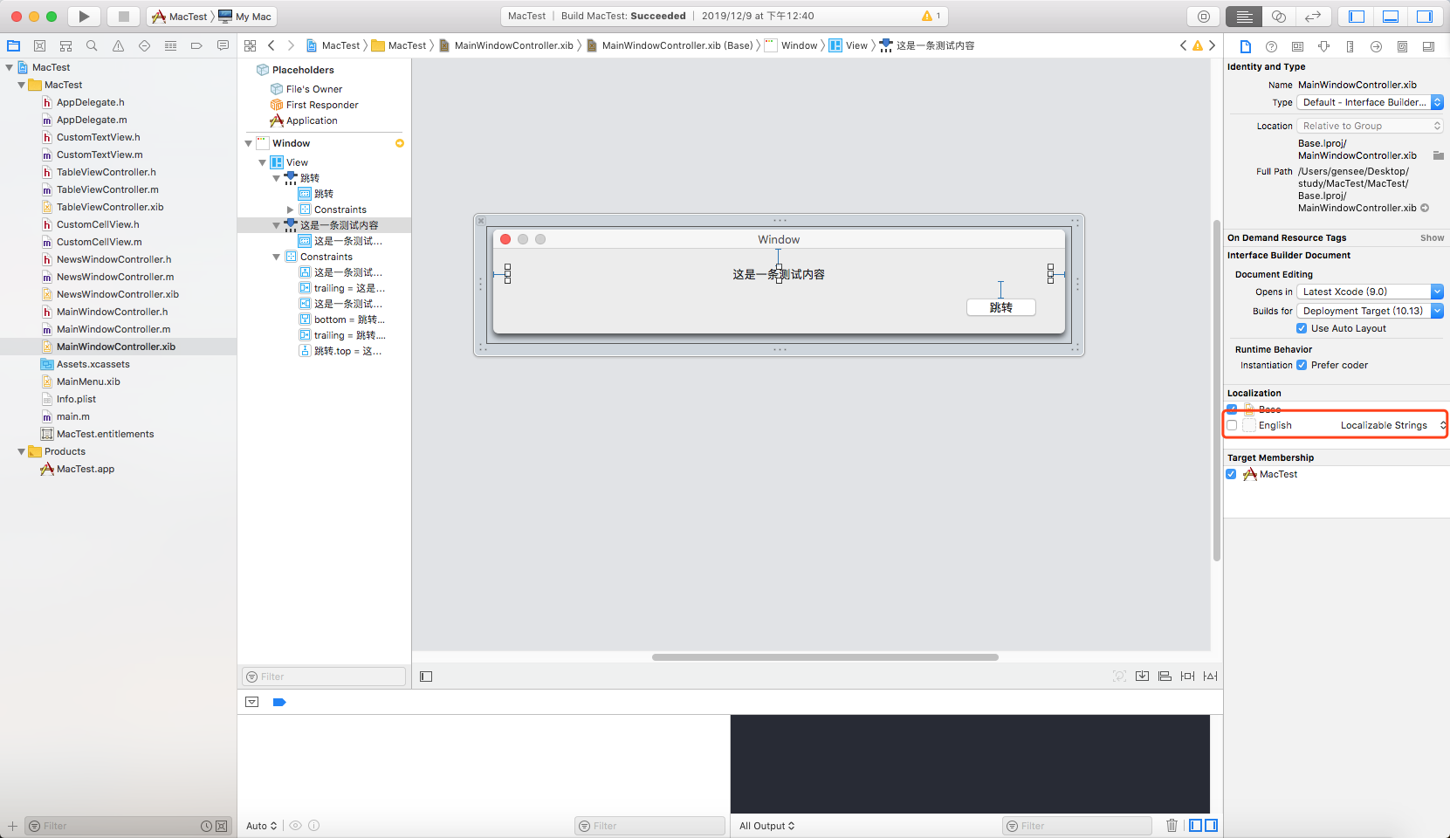Show On Demand Resource Tags
Image resolution: width=1450 pixels, height=838 pixels.
click(1432, 237)
